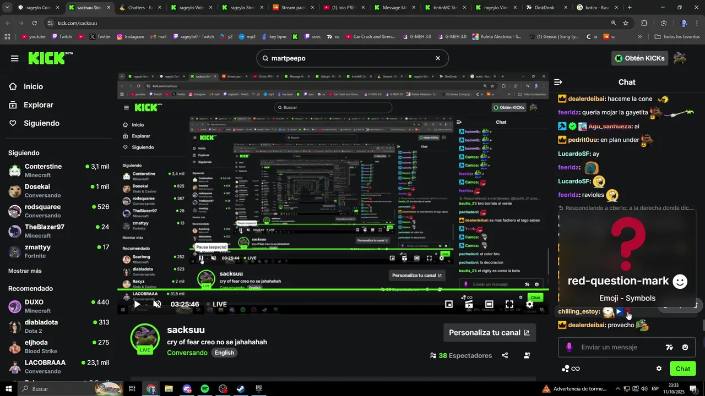705x396 pixels.
Task: Create a clip of the stream
Action: coord(469,304)
